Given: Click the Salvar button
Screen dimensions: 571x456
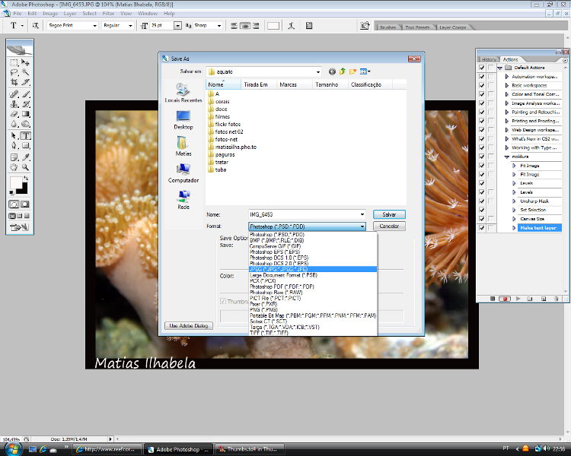Looking at the screenshot, I should [388, 214].
